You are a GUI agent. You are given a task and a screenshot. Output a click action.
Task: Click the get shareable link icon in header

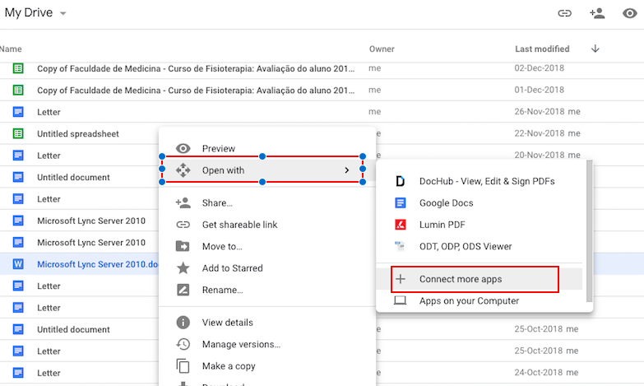coord(564,13)
